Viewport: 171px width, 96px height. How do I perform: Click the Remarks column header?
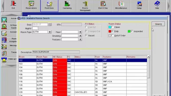coord(137,57)
